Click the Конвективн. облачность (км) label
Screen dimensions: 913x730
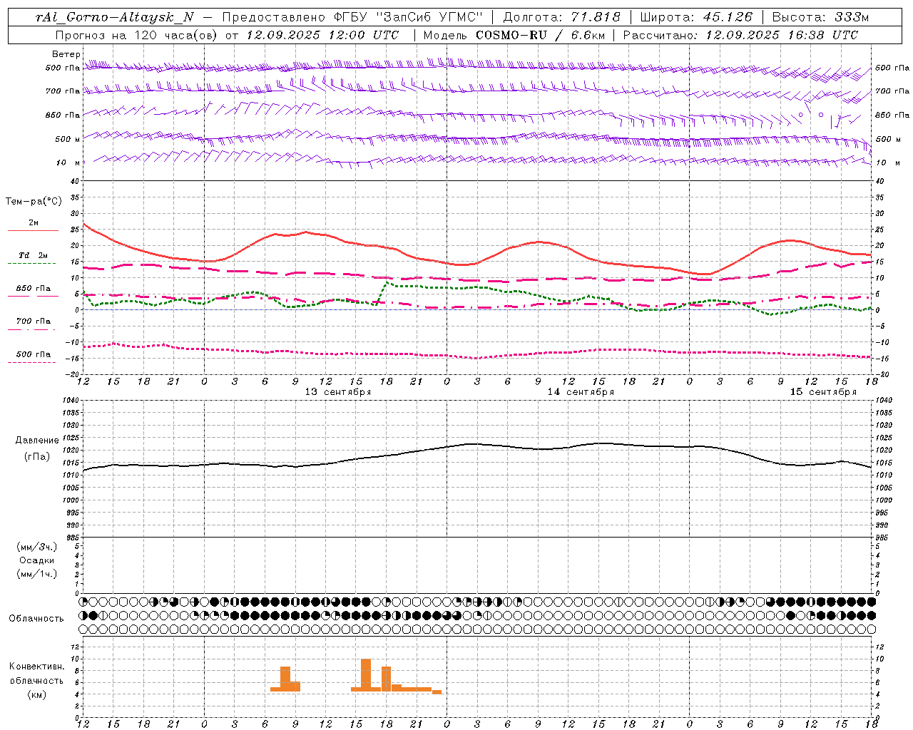[x=36, y=680]
